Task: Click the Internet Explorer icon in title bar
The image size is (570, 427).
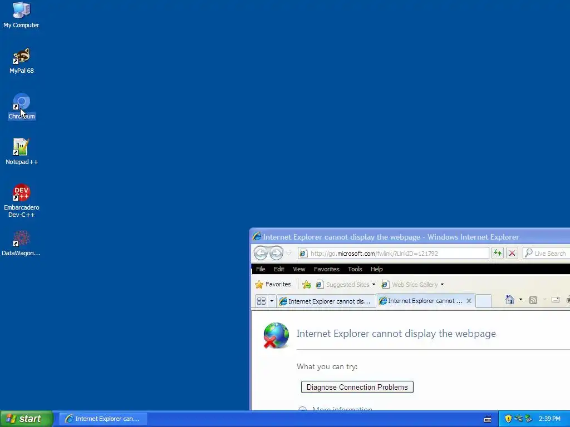Action: pyautogui.click(x=257, y=237)
